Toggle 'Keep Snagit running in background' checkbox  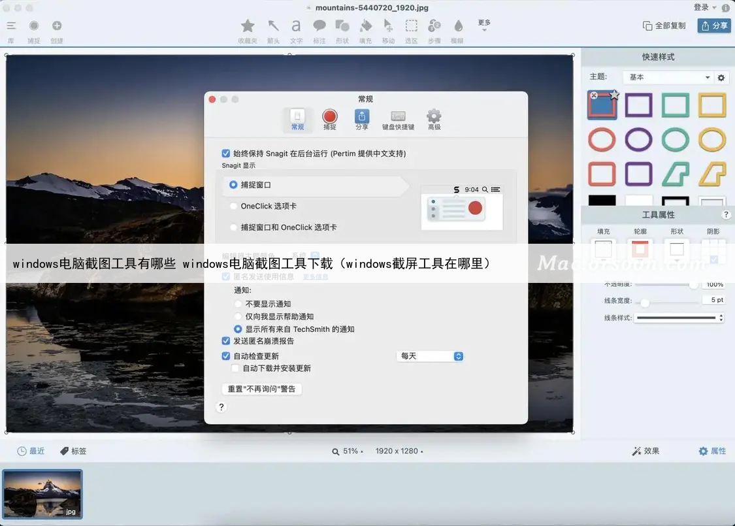(x=226, y=154)
